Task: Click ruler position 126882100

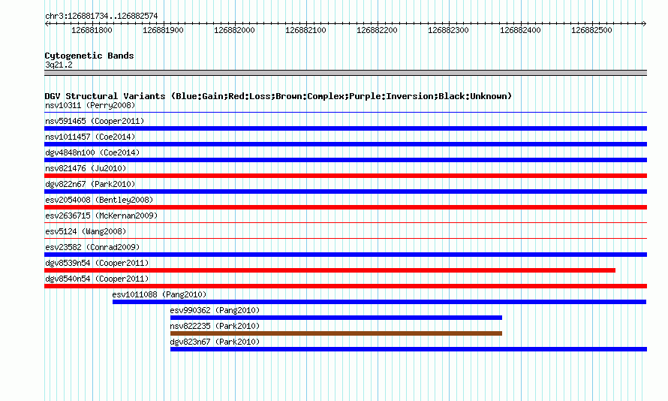Action: point(306,30)
